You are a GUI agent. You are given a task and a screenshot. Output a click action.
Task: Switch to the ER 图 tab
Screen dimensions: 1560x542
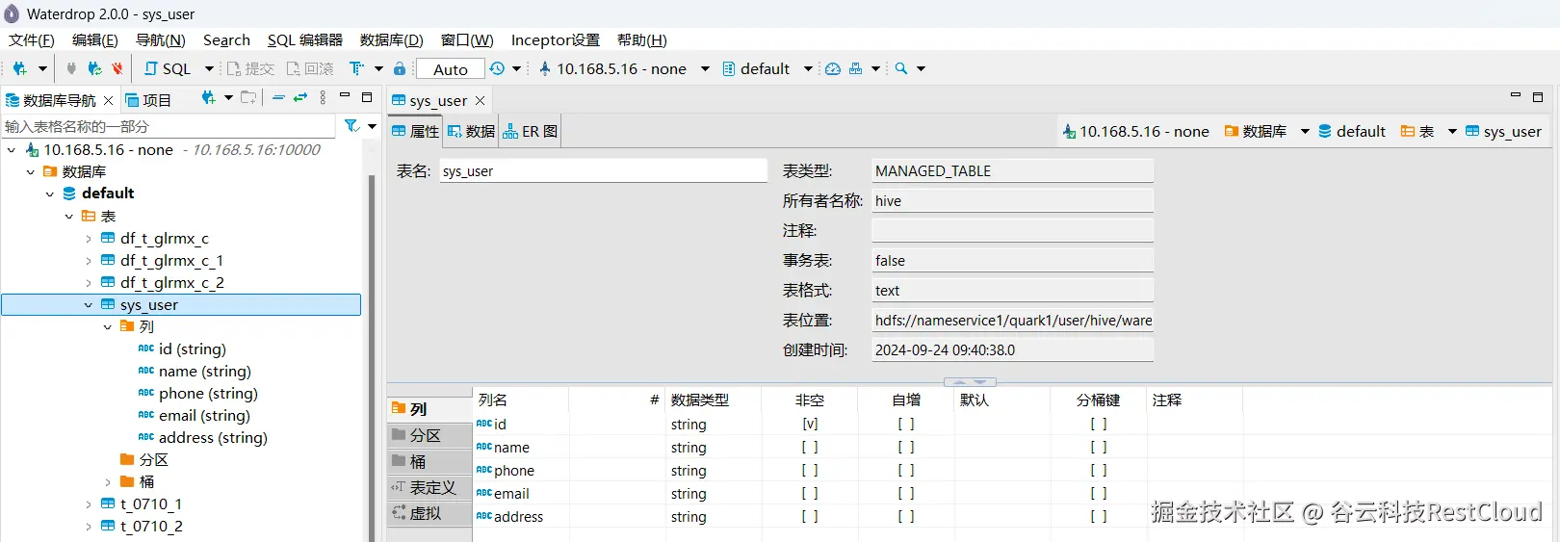[x=530, y=131]
